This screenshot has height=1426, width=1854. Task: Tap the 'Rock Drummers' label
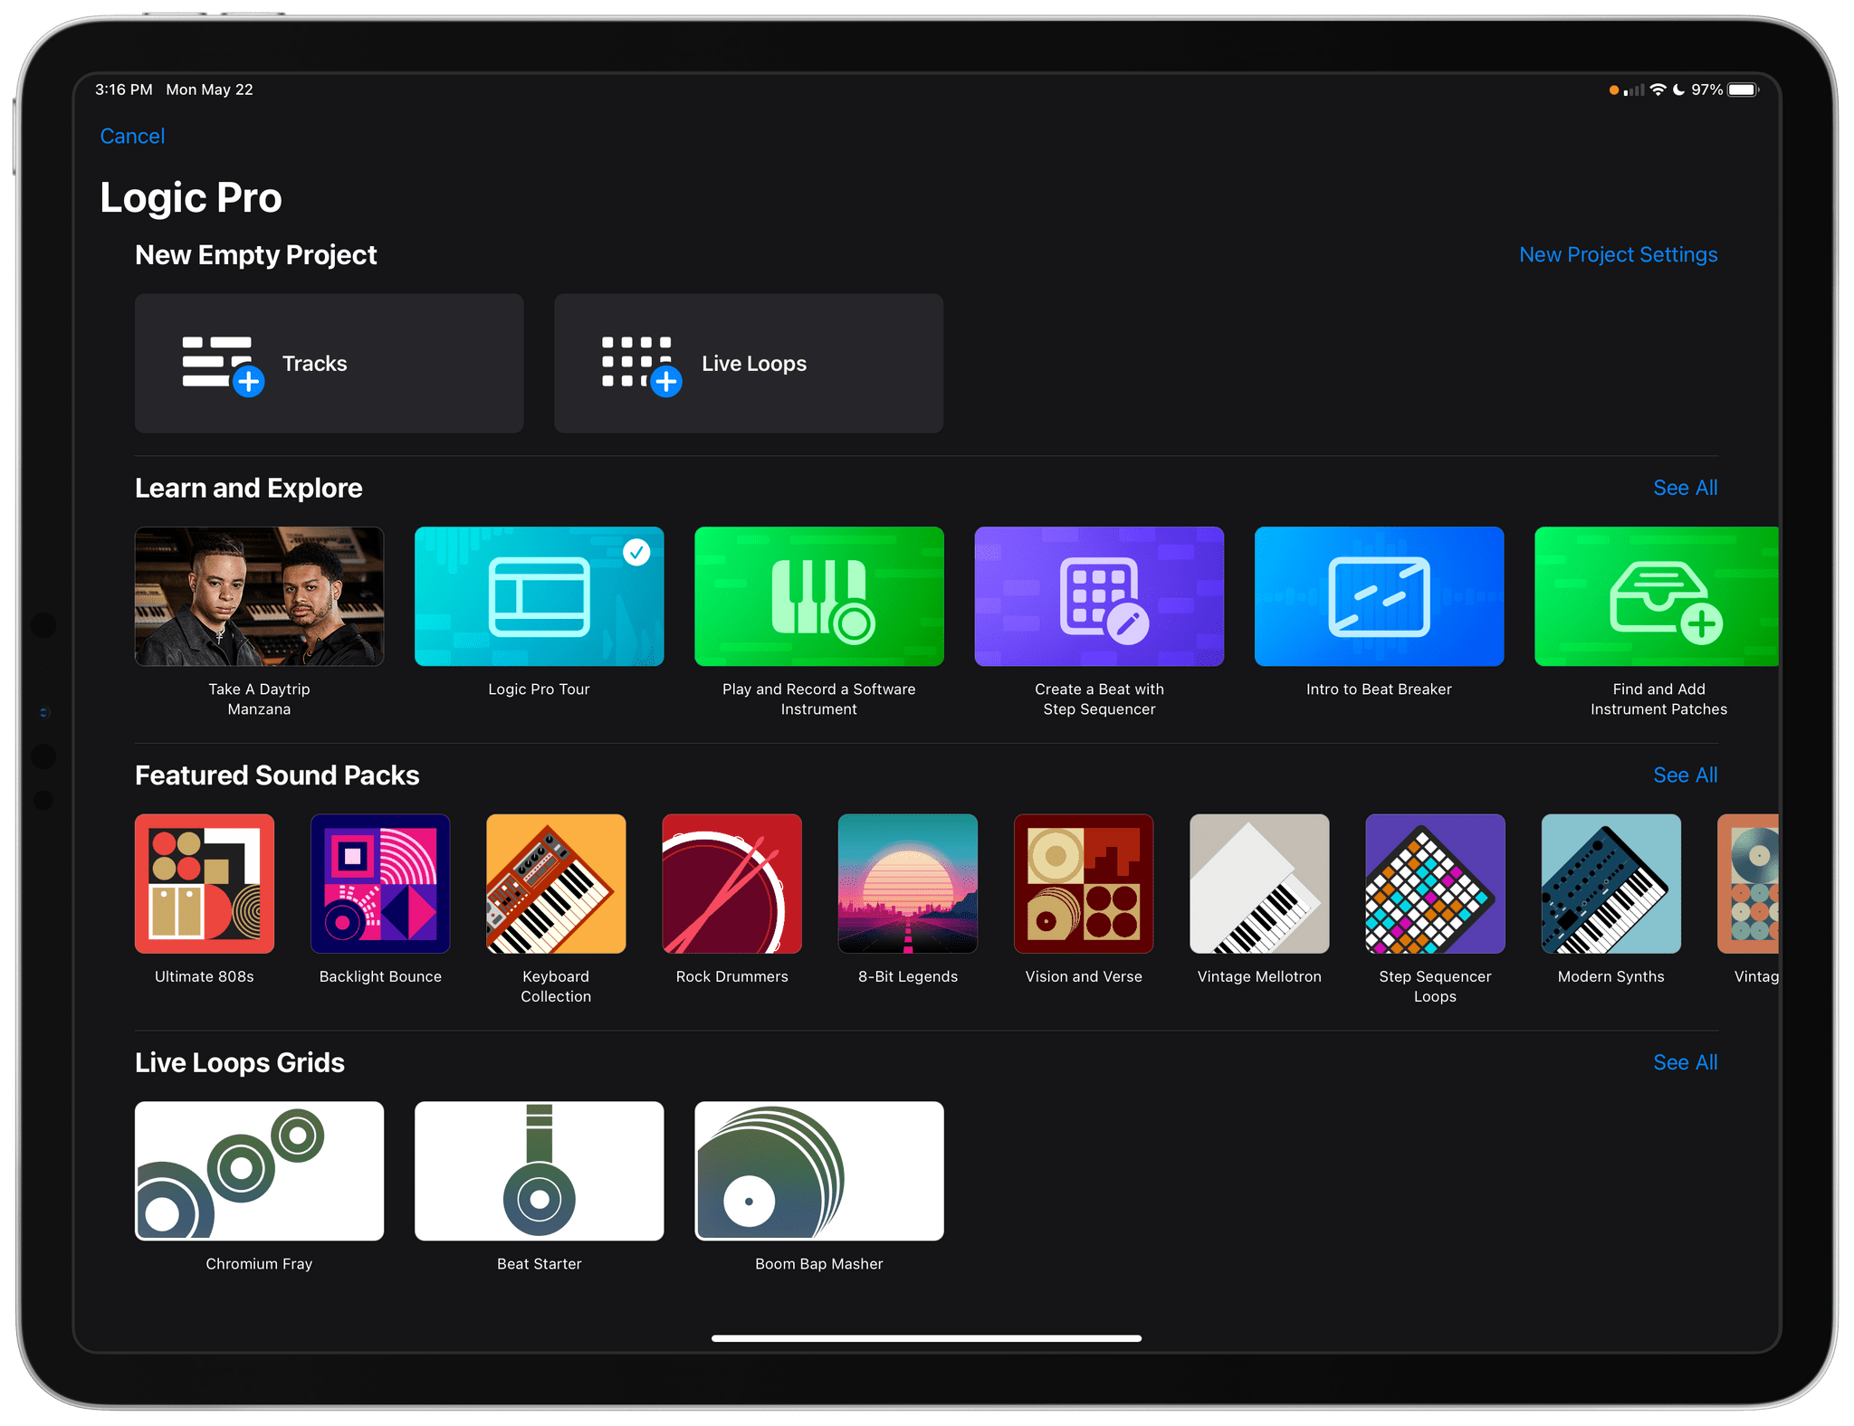[732, 976]
